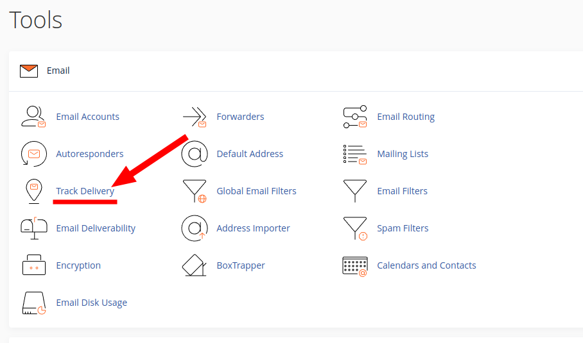Viewport: 583px width, 343px height.
Task: Click the BoxTrapper icon
Action: [195, 265]
